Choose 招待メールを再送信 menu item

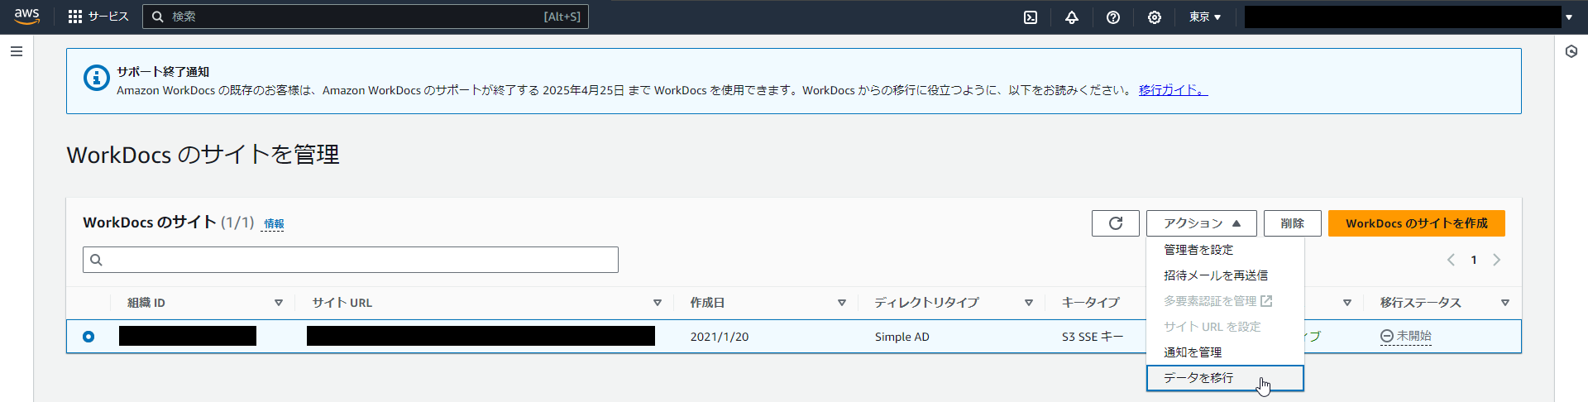tap(1225, 275)
